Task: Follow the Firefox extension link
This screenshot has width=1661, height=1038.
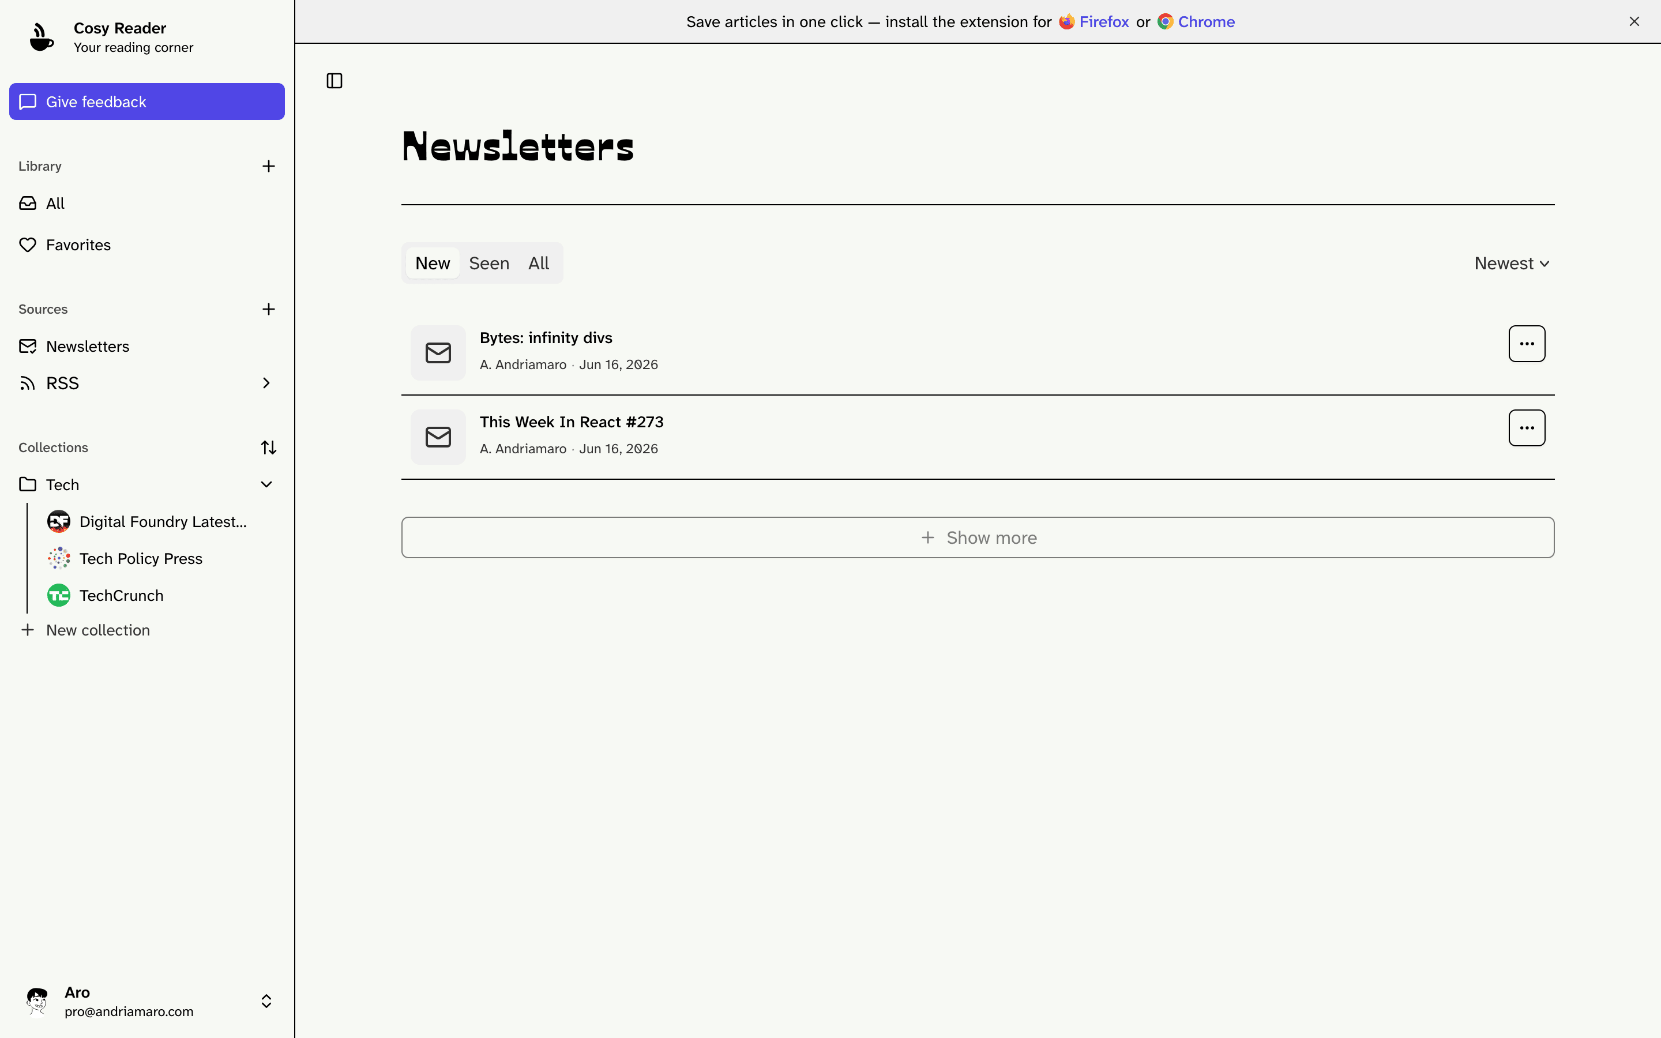Action: tap(1104, 22)
